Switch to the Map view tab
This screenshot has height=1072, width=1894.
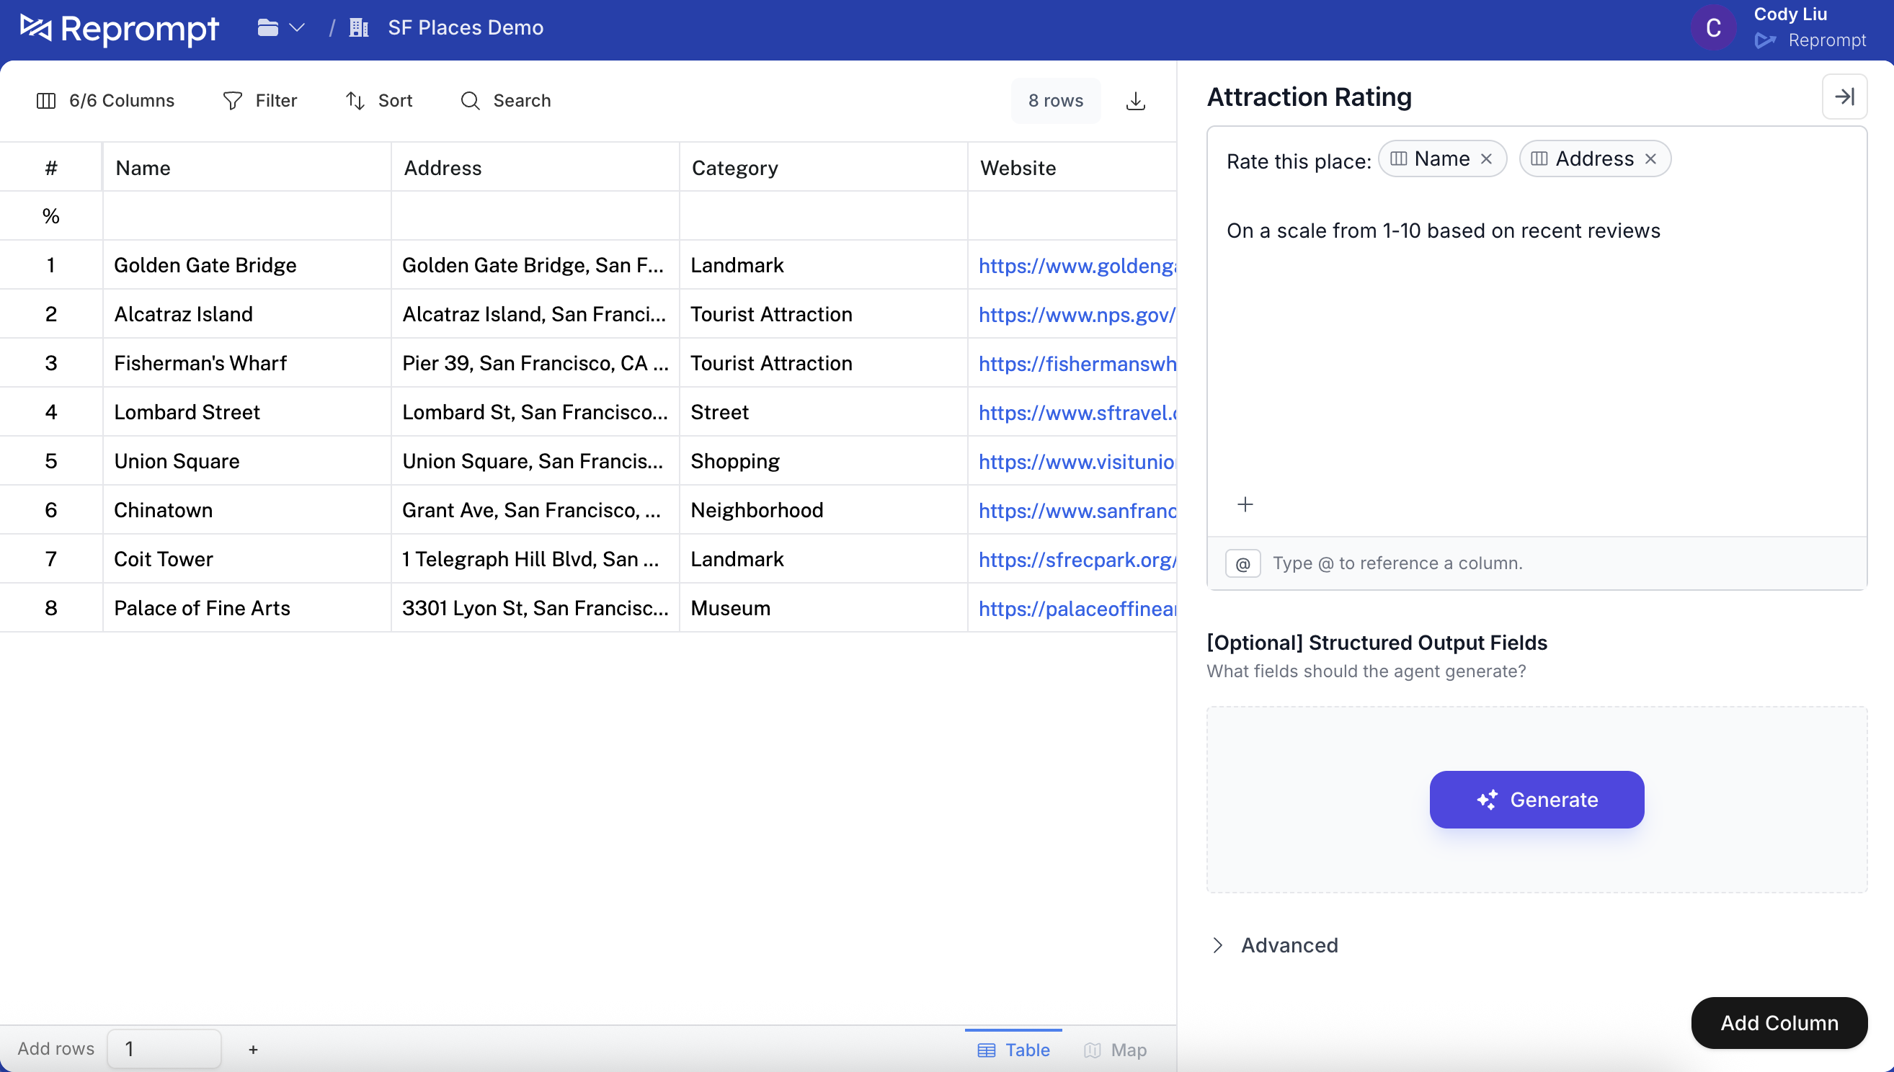click(x=1115, y=1049)
